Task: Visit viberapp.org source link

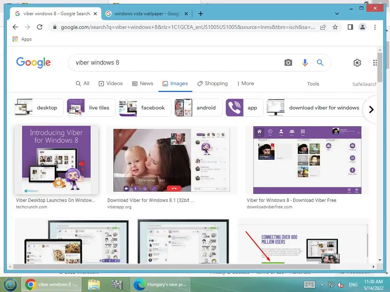Action: pyautogui.click(x=119, y=207)
